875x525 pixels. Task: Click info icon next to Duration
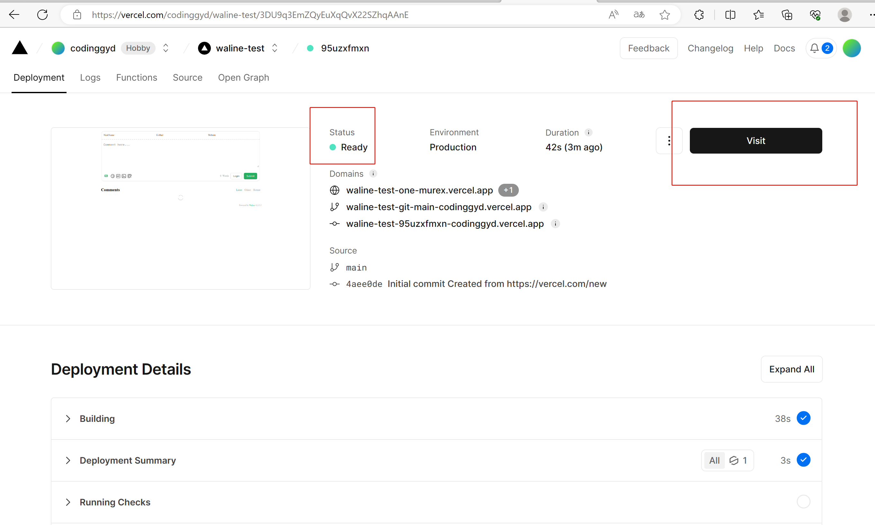pyautogui.click(x=588, y=132)
